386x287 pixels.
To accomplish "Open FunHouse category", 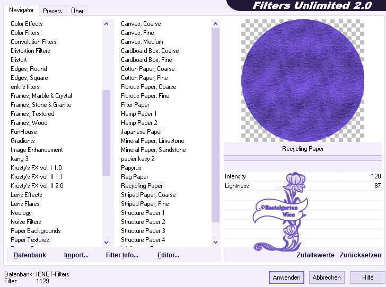I will [x=24, y=132].
